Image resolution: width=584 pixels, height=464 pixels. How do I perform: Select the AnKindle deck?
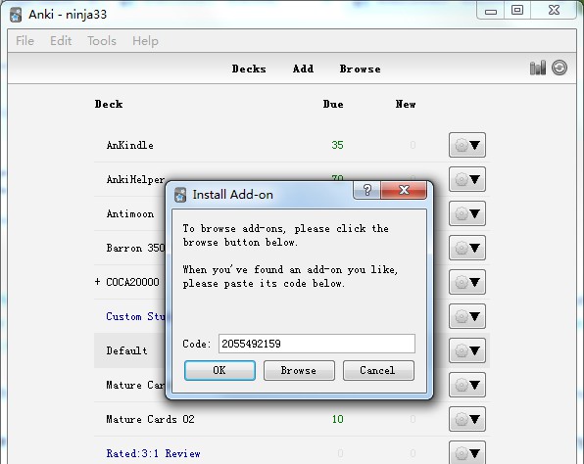click(x=130, y=145)
